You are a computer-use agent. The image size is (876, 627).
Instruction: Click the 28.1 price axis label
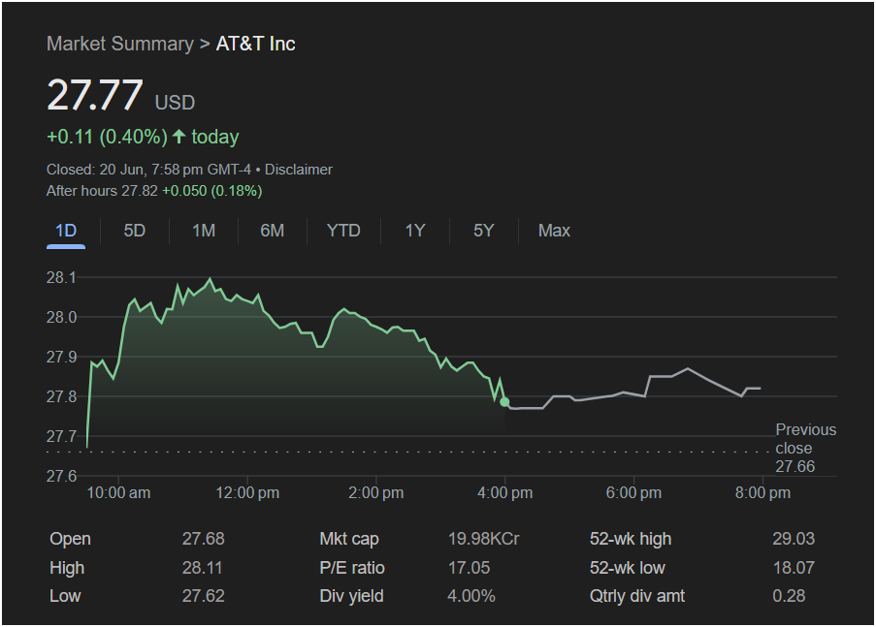pyautogui.click(x=61, y=277)
